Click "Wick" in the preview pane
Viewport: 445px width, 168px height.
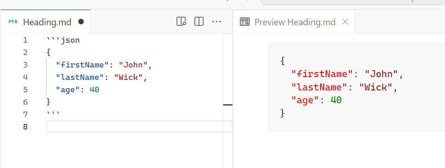pyautogui.click(x=376, y=87)
